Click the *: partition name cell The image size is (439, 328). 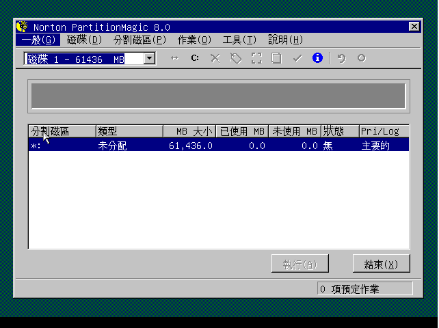[x=36, y=146]
